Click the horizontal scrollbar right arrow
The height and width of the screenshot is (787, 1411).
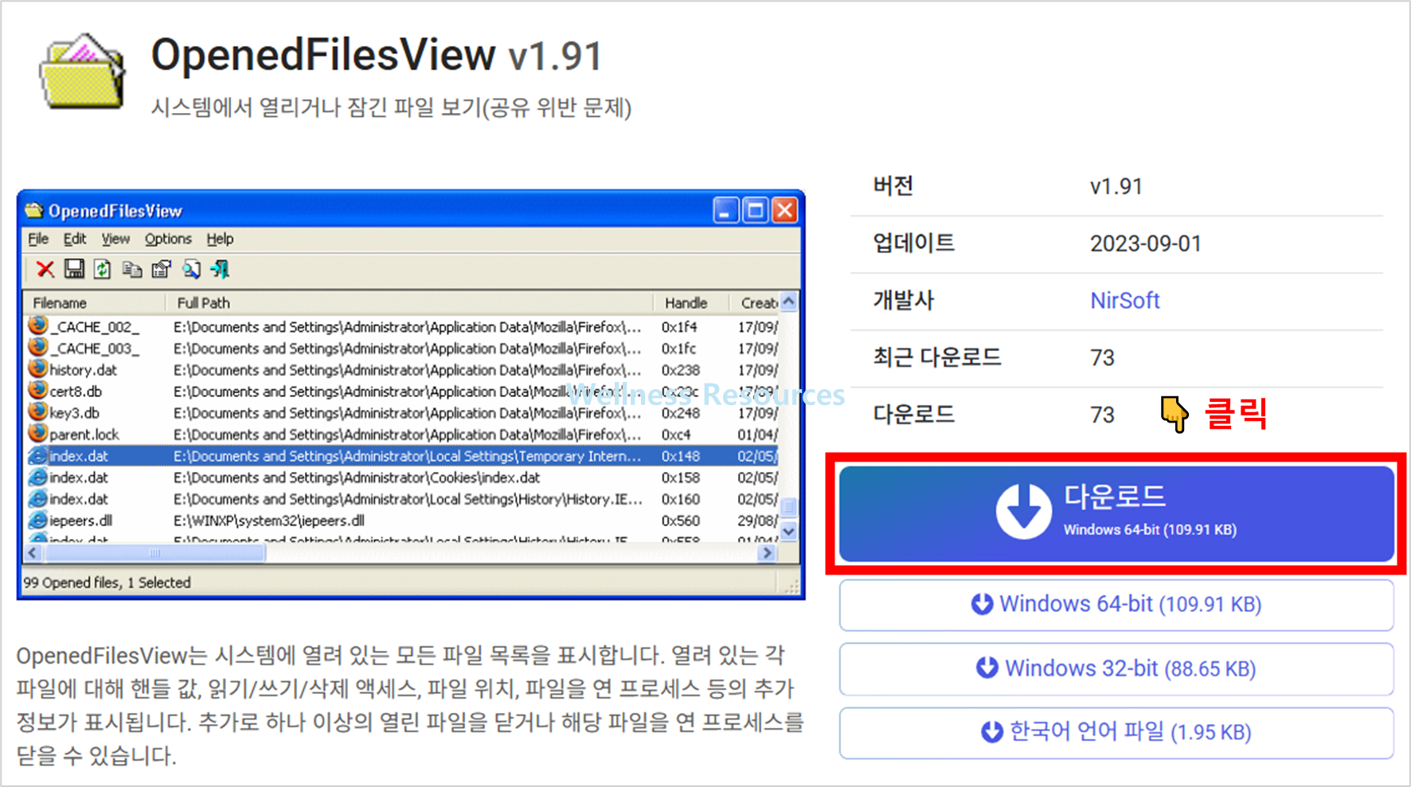pos(768,552)
